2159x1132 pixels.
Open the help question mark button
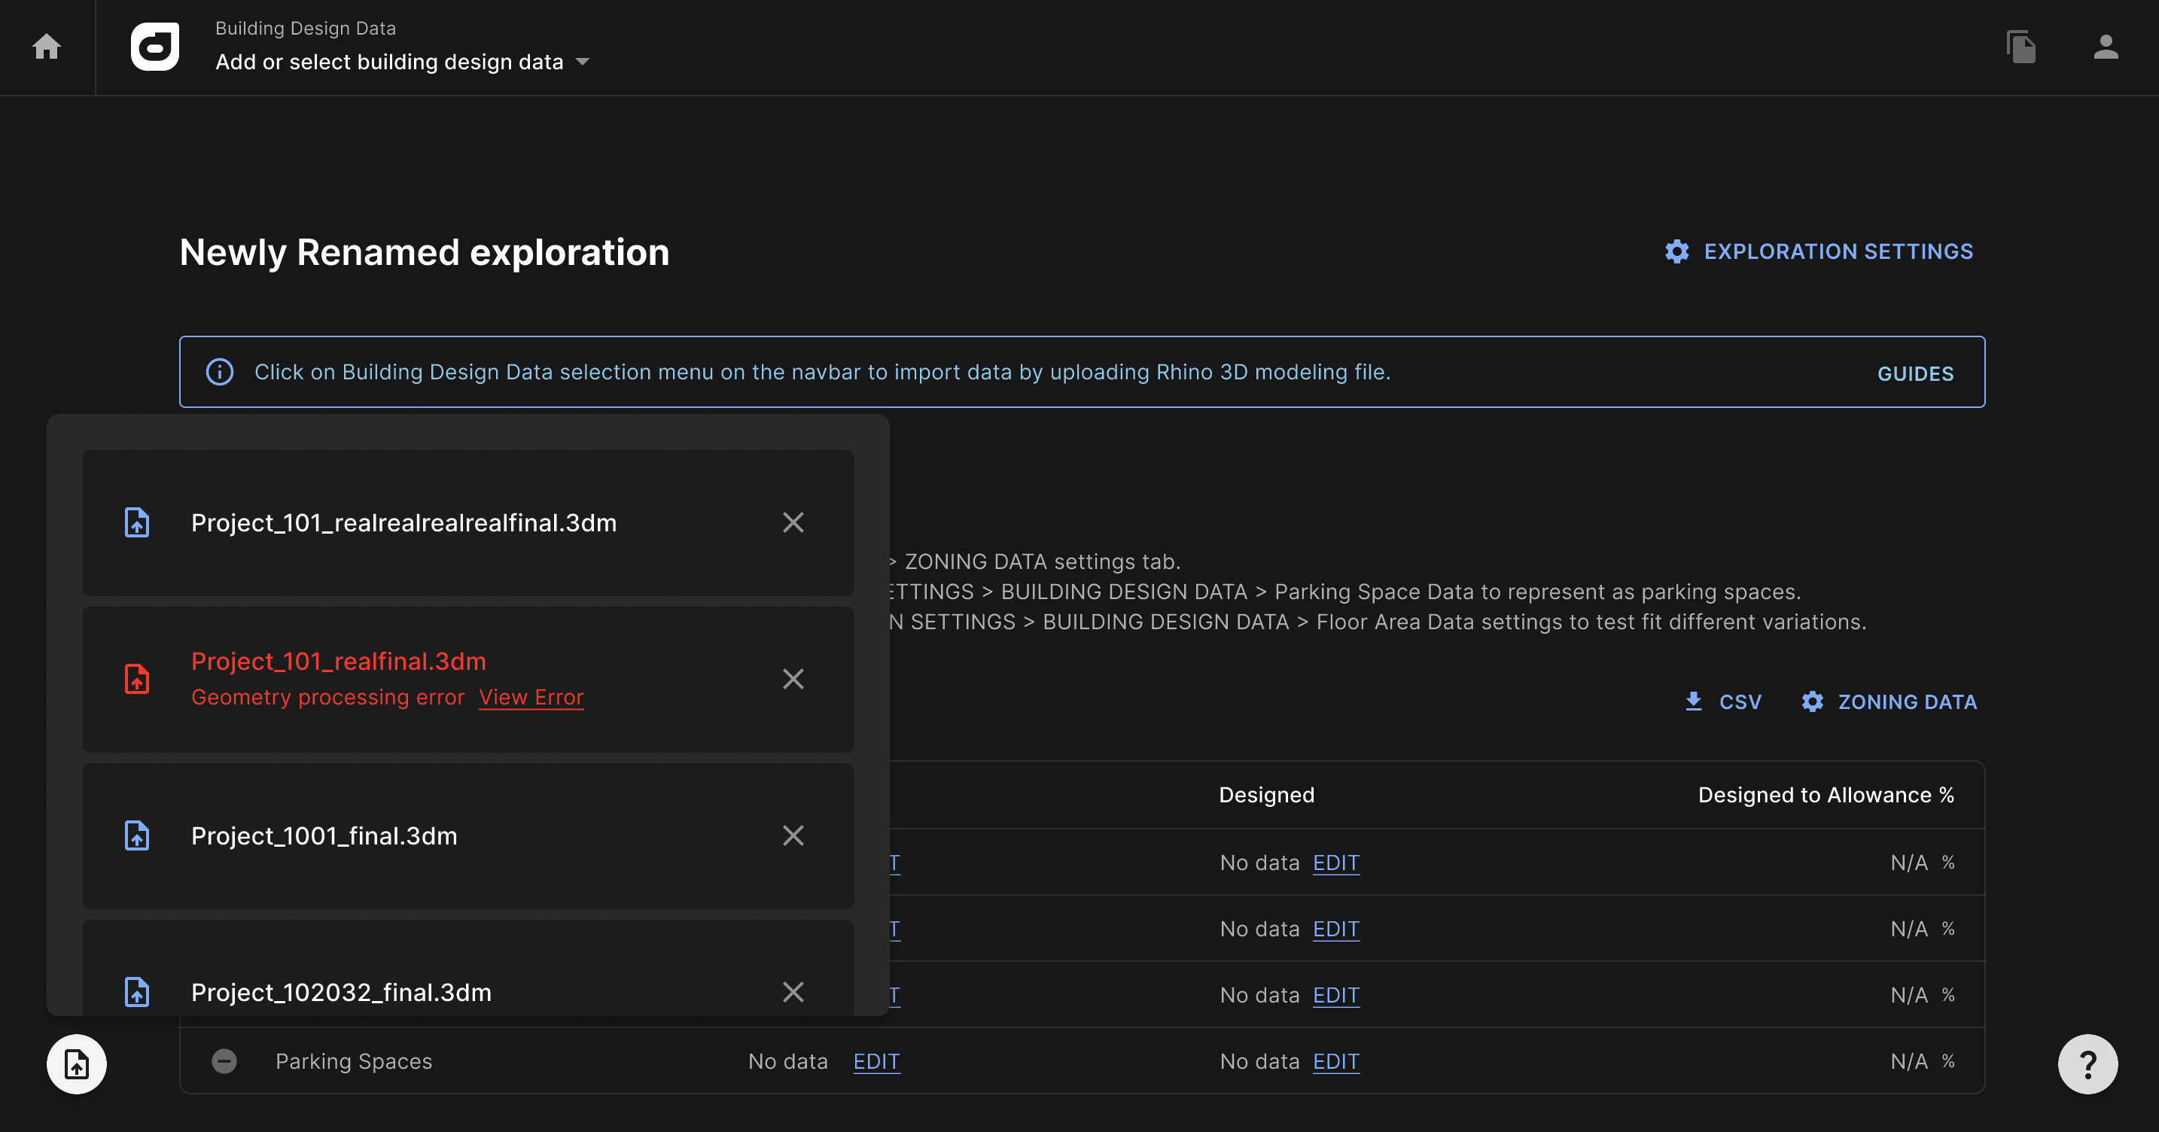2087,1064
